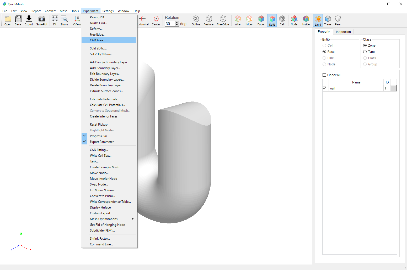Click the Horizontal rotation axis icon
The width and height of the screenshot is (407, 270).
coord(143,20)
